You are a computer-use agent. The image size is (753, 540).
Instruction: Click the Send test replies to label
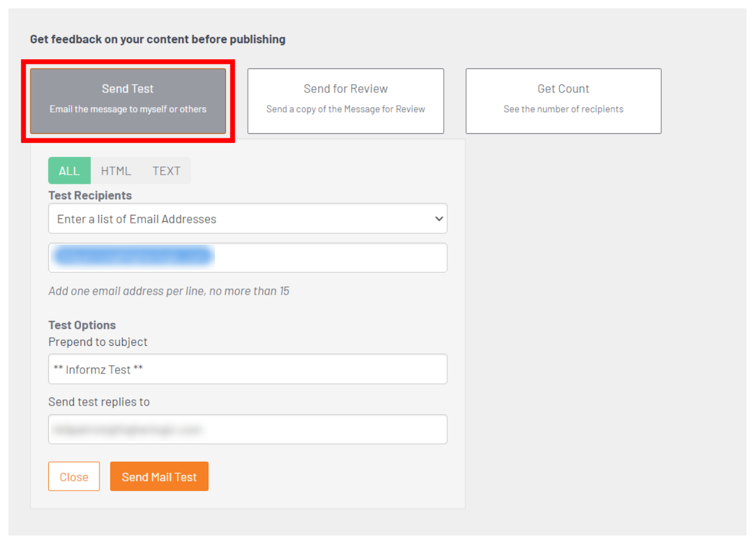click(x=99, y=402)
